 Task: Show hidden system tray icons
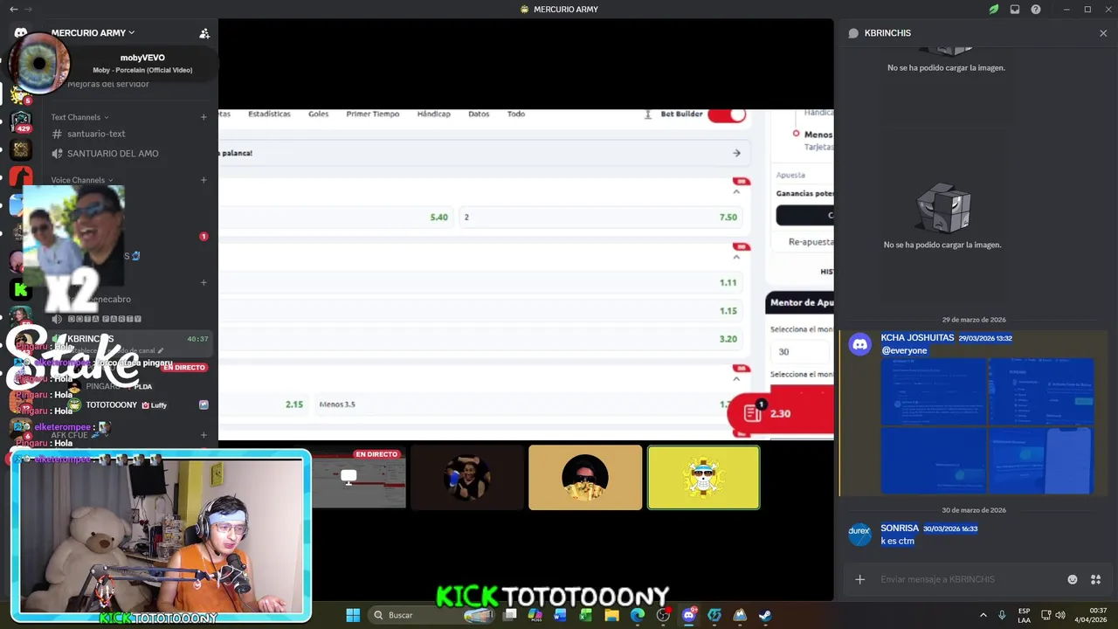pos(983,615)
